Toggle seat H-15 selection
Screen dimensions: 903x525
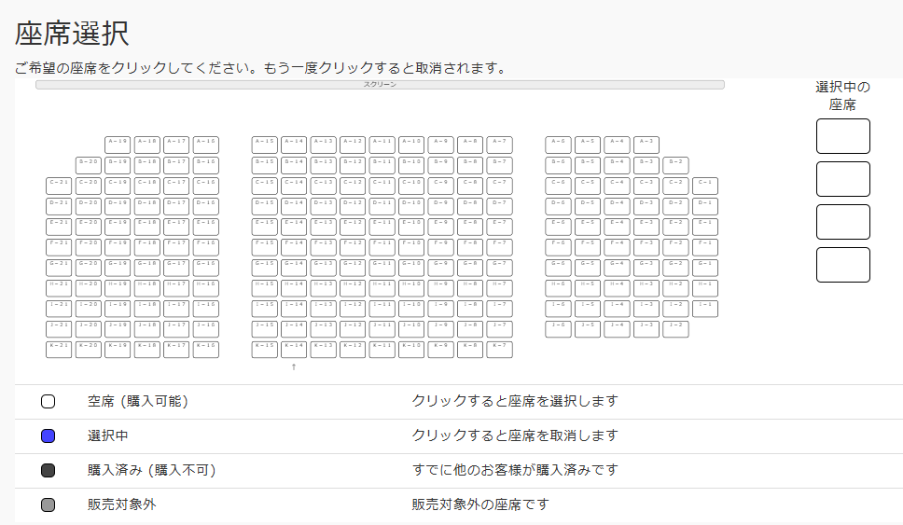tap(264, 287)
